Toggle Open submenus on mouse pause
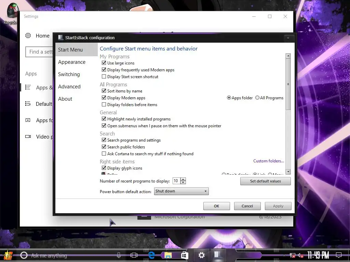The width and height of the screenshot is (350, 262). [104, 126]
